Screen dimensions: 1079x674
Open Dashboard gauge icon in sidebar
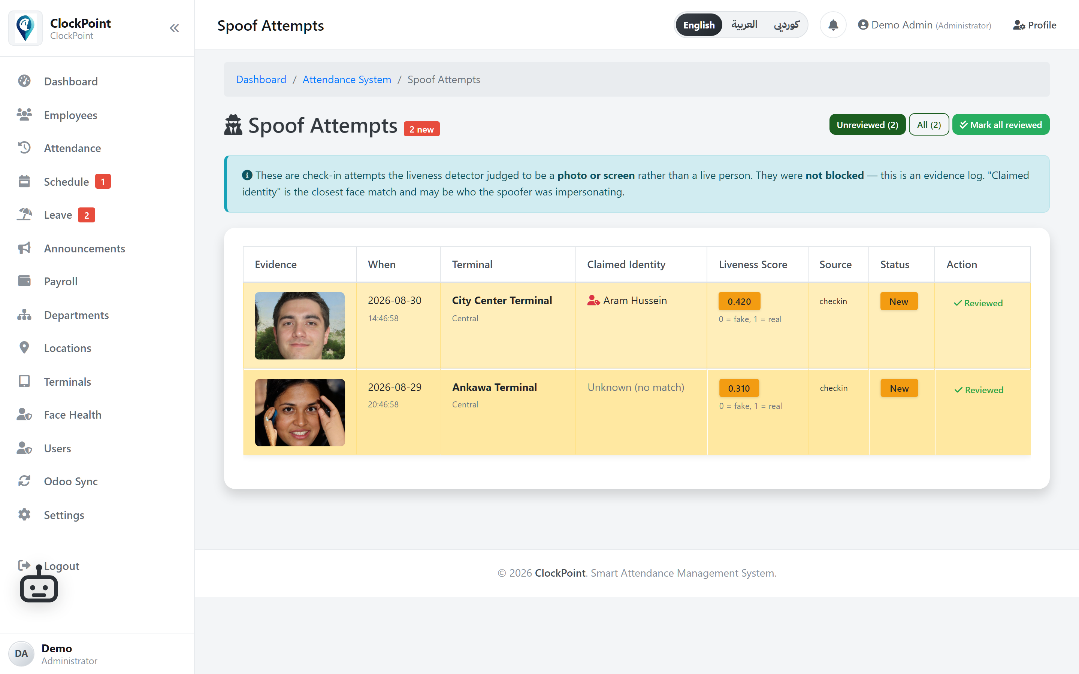coord(24,81)
